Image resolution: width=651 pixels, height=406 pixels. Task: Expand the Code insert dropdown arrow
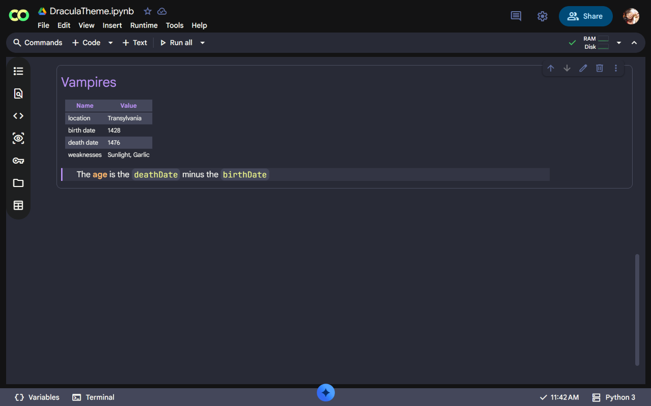(110, 43)
